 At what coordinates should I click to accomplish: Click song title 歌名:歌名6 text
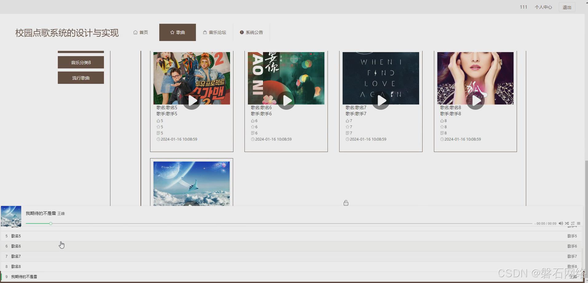click(x=261, y=108)
